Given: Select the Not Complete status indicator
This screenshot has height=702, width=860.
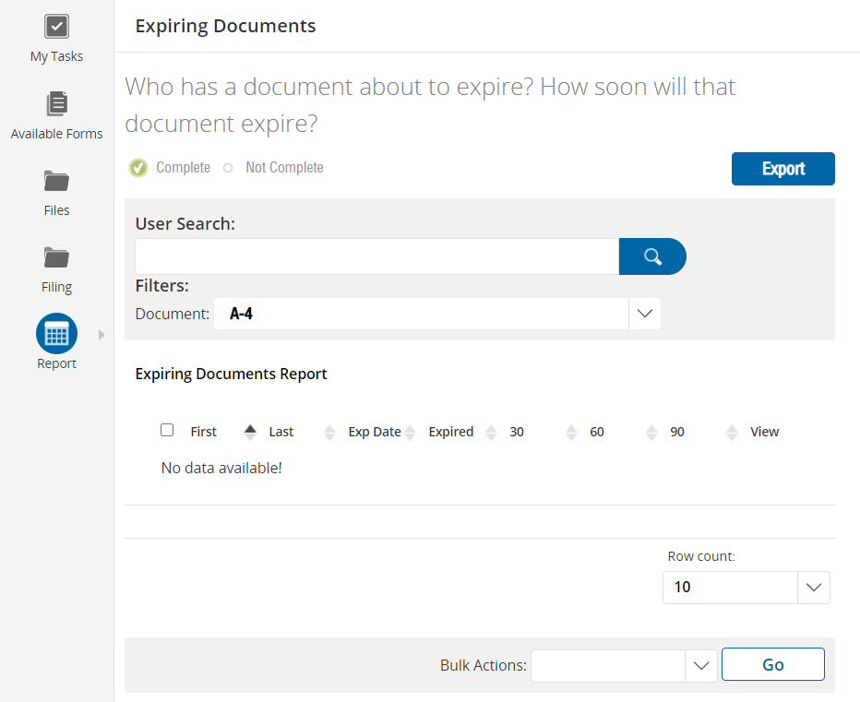Looking at the screenshot, I should [x=228, y=168].
